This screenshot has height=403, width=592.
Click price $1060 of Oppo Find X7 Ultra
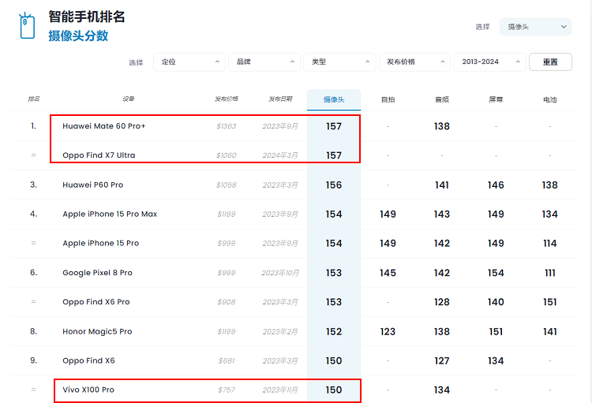(x=227, y=155)
